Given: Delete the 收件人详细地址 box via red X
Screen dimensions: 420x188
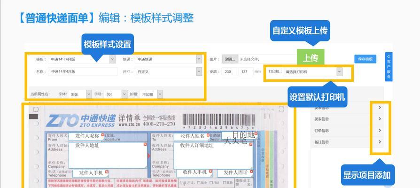Looking at the screenshot, I should click(x=251, y=144).
